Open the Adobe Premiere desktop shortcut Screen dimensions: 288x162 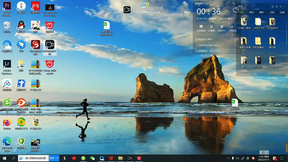(7, 9)
